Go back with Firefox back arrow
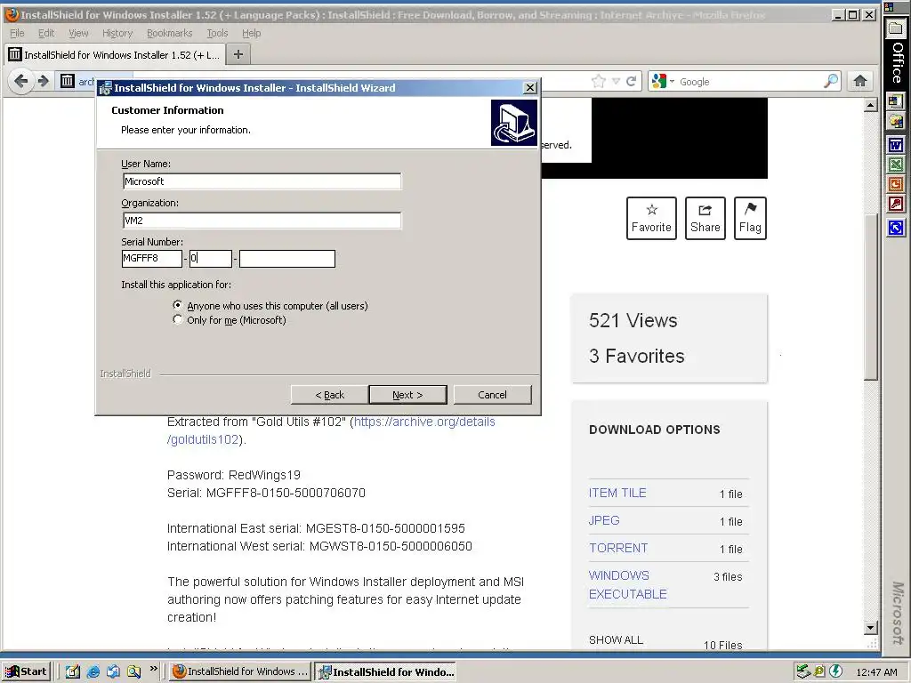The width and height of the screenshot is (911, 683). click(x=21, y=81)
